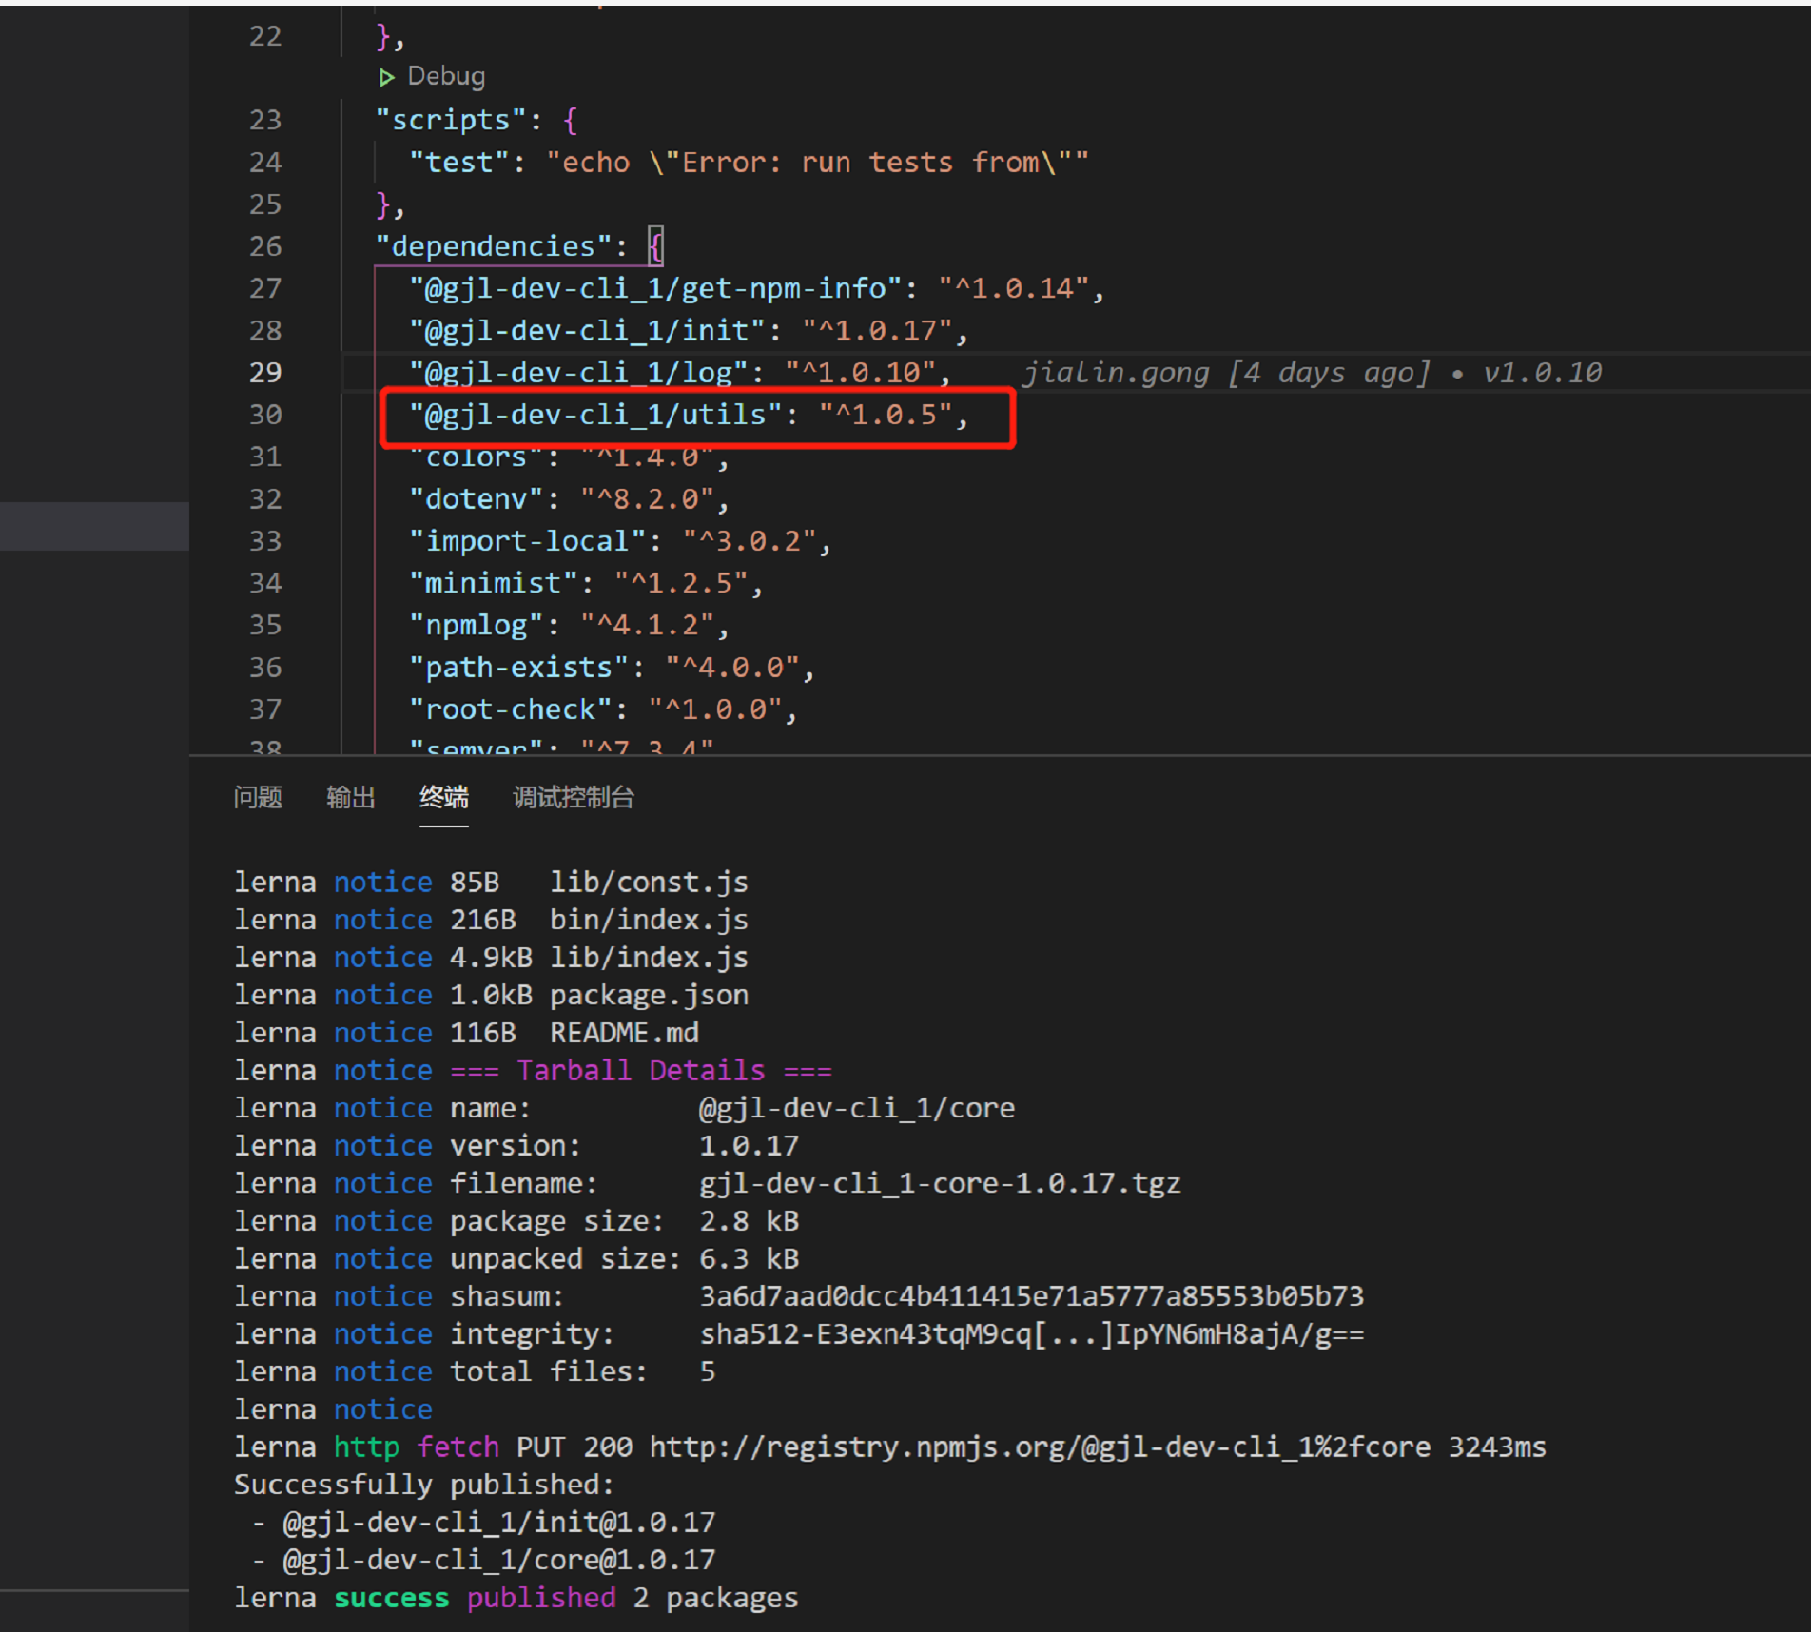The width and height of the screenshot is (1811, 1632).
Task: Click the "^3.0.2" import-local version value
Action: click(750, 541)
